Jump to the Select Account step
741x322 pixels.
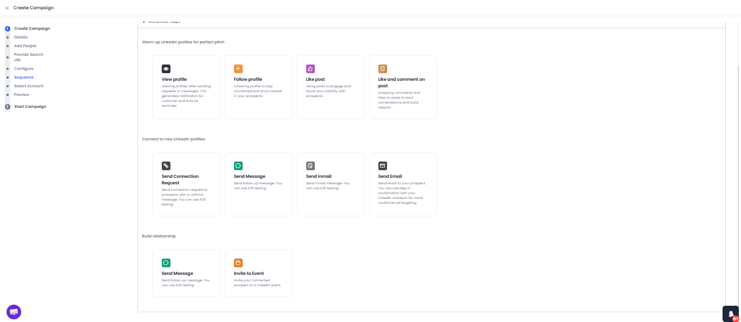point(29,86)
